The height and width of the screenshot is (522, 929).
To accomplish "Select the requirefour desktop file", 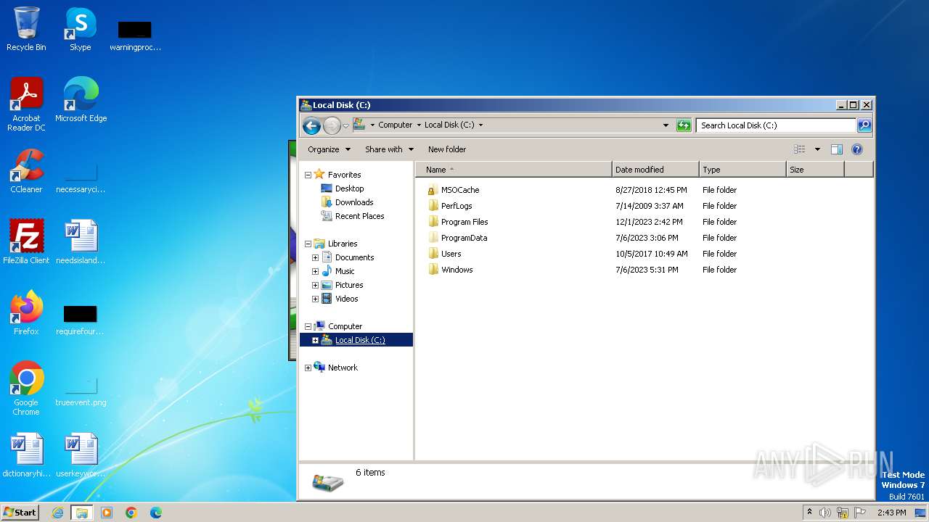I will pos(81,319).
